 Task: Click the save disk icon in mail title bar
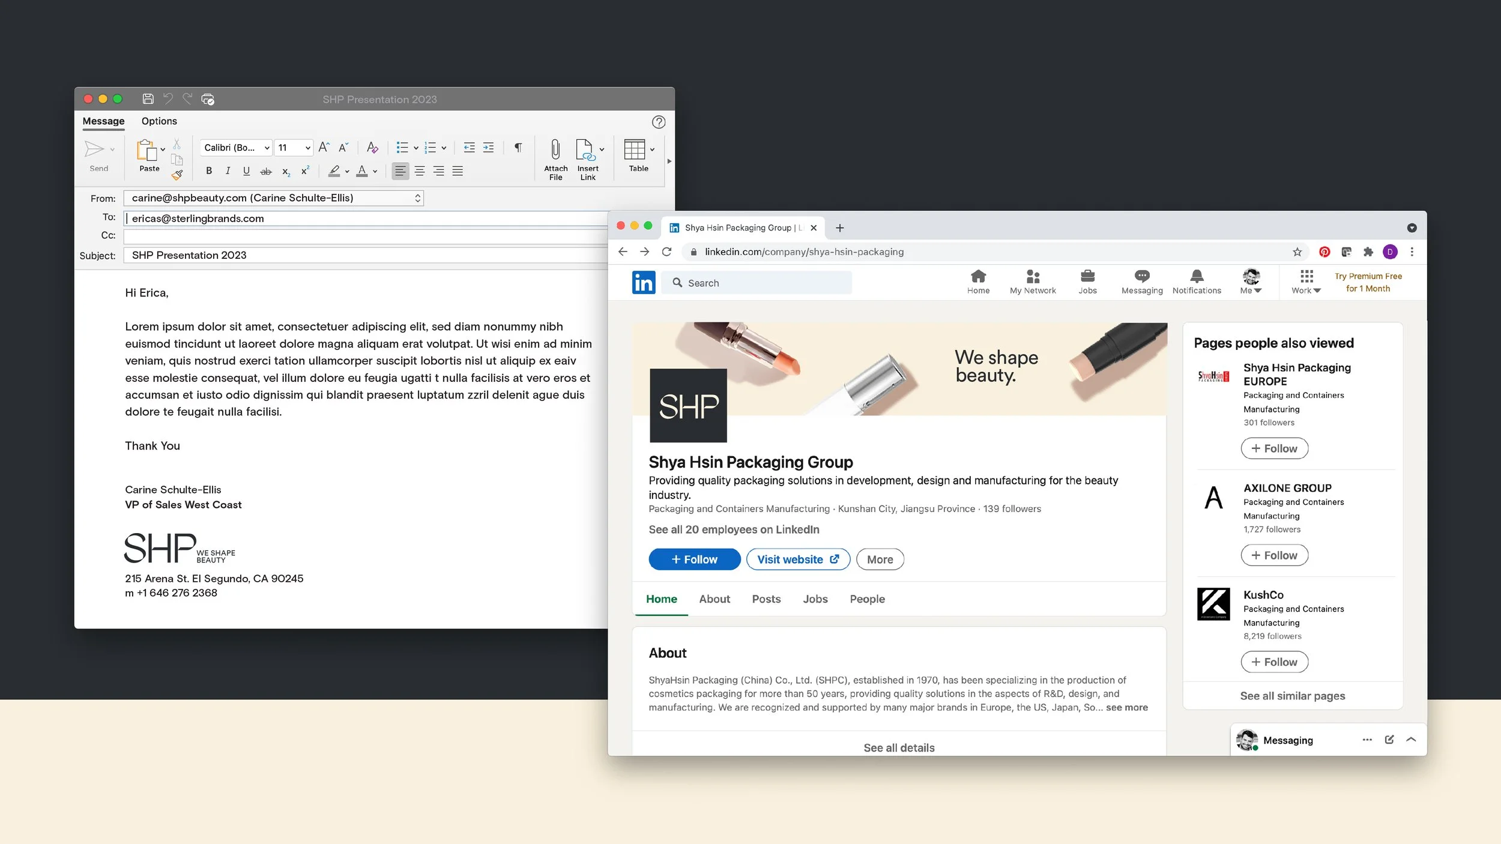(148, 99)
